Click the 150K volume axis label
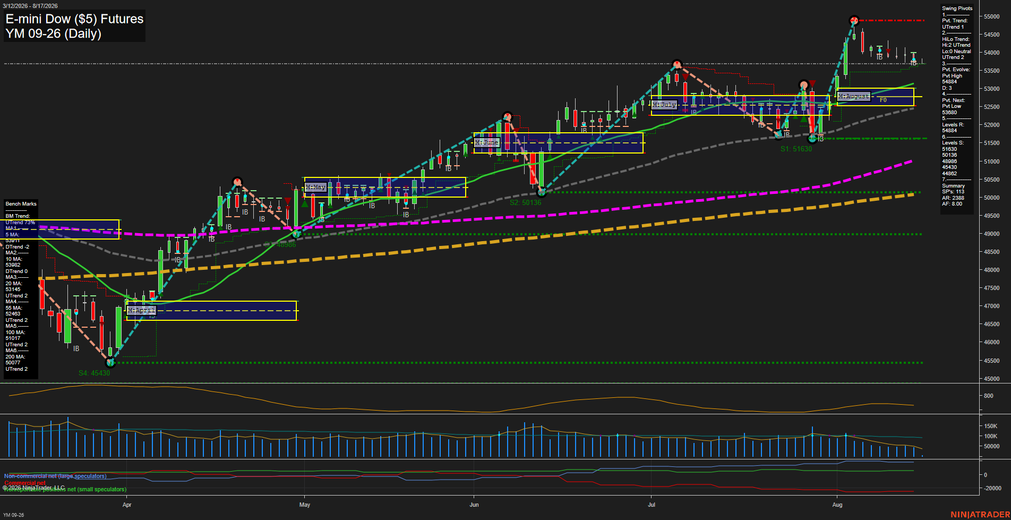Image resolution: width=1011 pixels, height=520 pixels. (x=991, y=426)
